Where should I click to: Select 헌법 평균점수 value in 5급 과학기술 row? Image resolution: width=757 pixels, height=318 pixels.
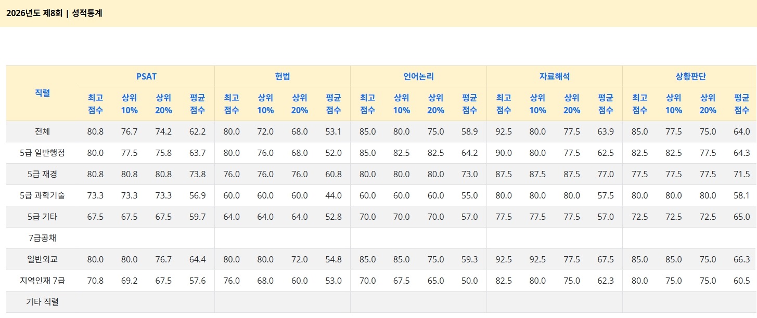(333, 195)
